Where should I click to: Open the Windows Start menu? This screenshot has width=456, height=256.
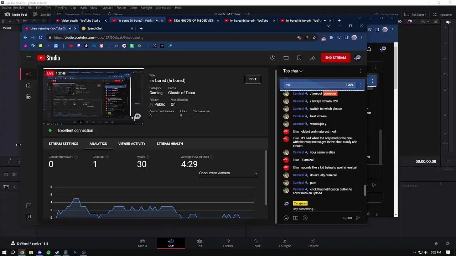(4, 252)
